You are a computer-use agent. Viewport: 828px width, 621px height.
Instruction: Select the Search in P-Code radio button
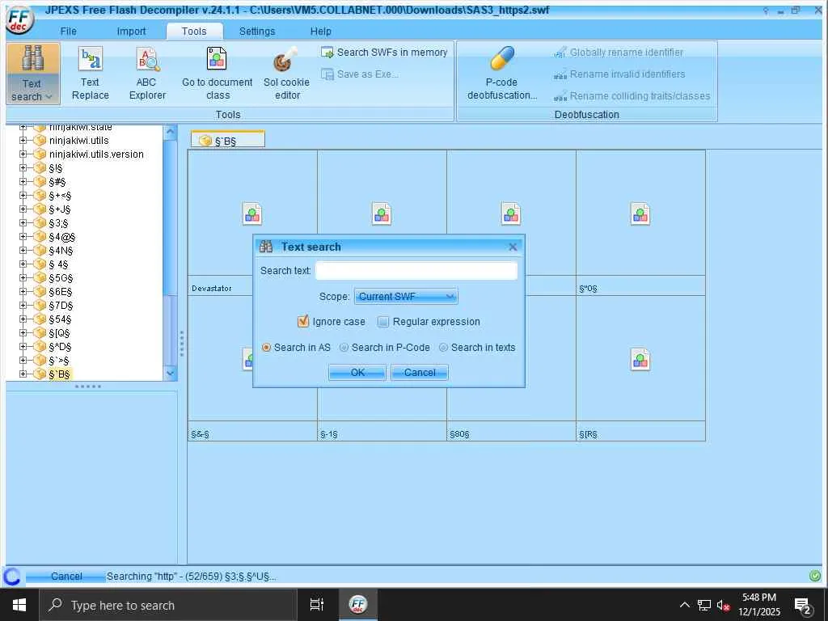[344, 348]
